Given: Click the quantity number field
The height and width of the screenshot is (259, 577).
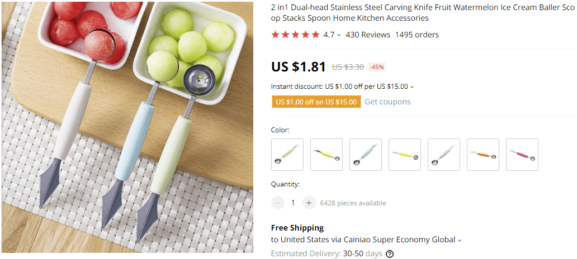Looking at the screenshot, I should coord(293,203).
